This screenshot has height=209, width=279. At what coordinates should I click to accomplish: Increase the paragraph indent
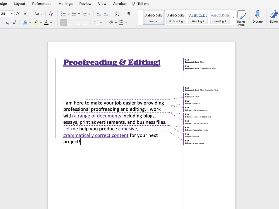coord(106,14)
